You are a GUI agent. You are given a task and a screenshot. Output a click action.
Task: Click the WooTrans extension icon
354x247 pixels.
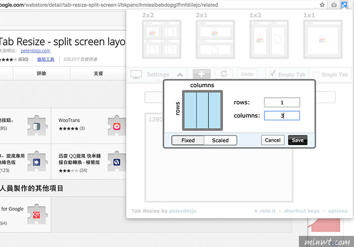pos(117,126)
